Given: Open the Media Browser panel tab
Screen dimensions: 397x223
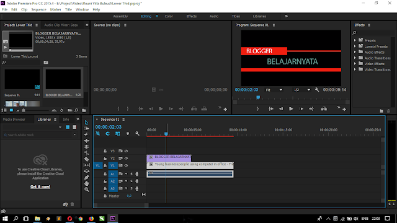Looking at the screenshot, I should click(x=14, y=120).
